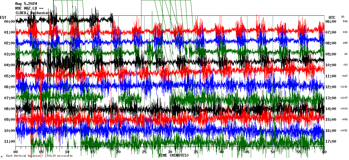Select the 45 minute tick on time axis
The width and height of the screenshot is (349, 160).
(x=247, y=152)
